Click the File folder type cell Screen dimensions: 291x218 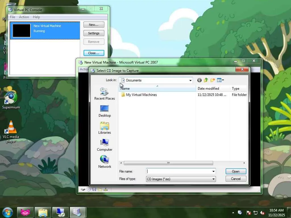click(x=239, y=95)
